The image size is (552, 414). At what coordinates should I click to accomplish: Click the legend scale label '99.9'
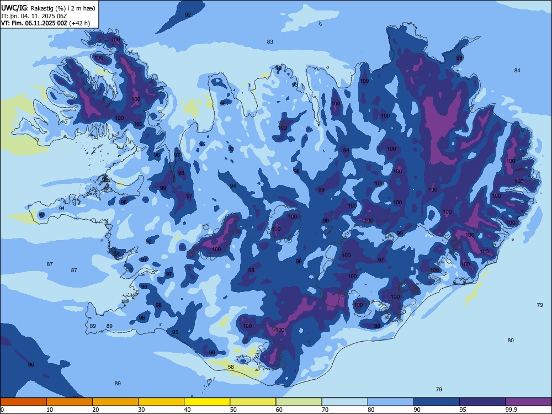[511, 410]
